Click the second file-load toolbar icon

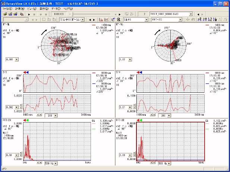click(10, 14)
